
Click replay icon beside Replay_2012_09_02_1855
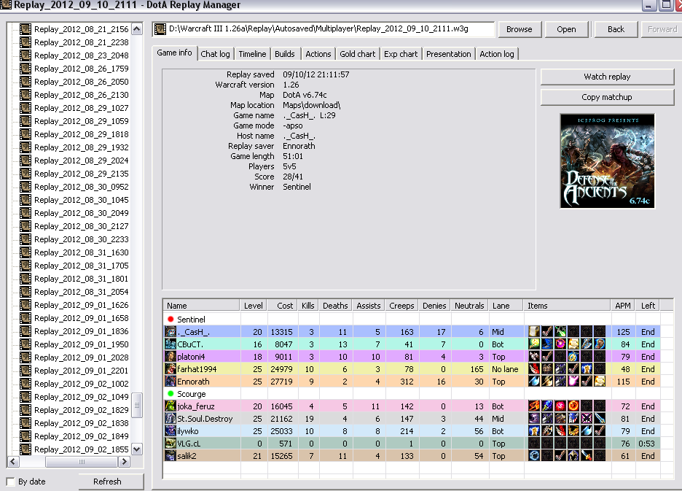26,449
